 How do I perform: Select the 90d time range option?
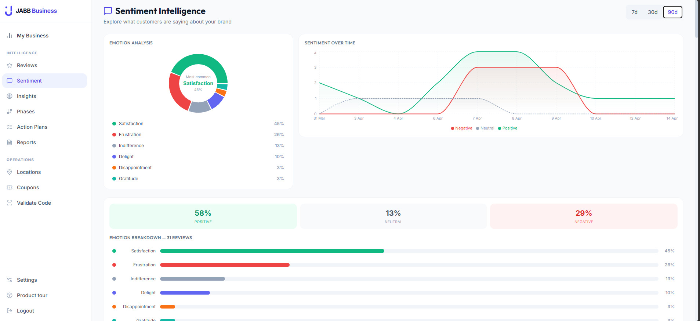[x=672, y=12]
